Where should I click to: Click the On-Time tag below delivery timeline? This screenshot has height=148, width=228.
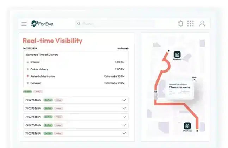pos(27,91)
